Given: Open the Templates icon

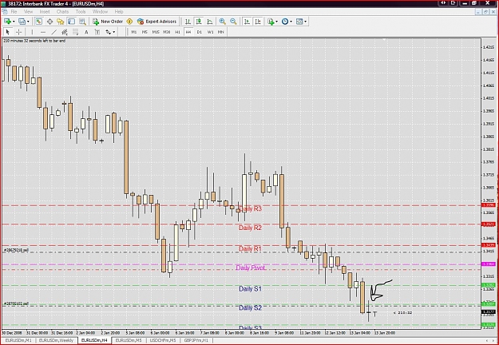Looking at the screenshot, I should [x=299, y=22].
